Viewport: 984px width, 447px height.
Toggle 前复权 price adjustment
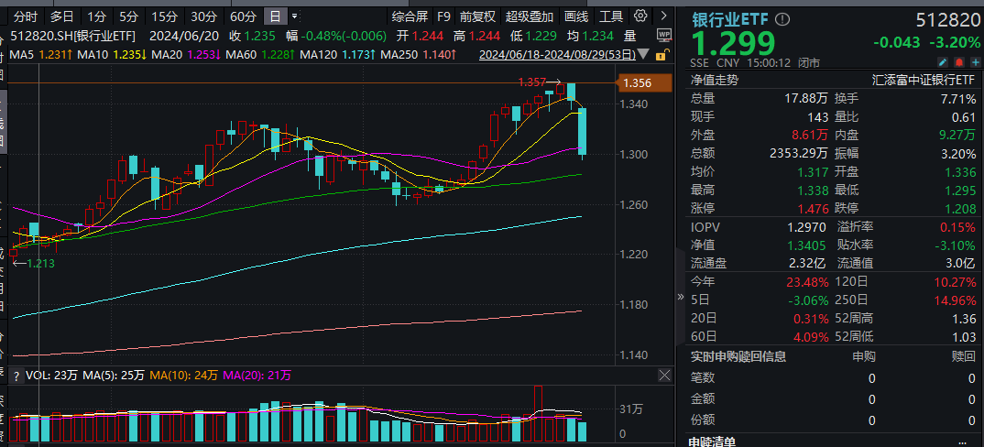(477, 16)
